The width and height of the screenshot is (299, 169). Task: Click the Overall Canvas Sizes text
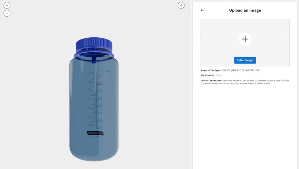[x=245, y=82]
